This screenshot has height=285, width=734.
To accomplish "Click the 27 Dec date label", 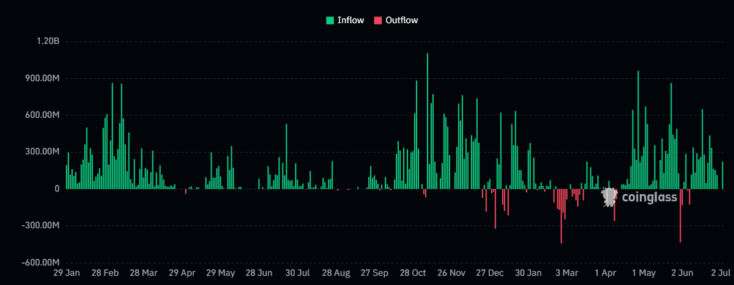I will [x=489, y=273].
